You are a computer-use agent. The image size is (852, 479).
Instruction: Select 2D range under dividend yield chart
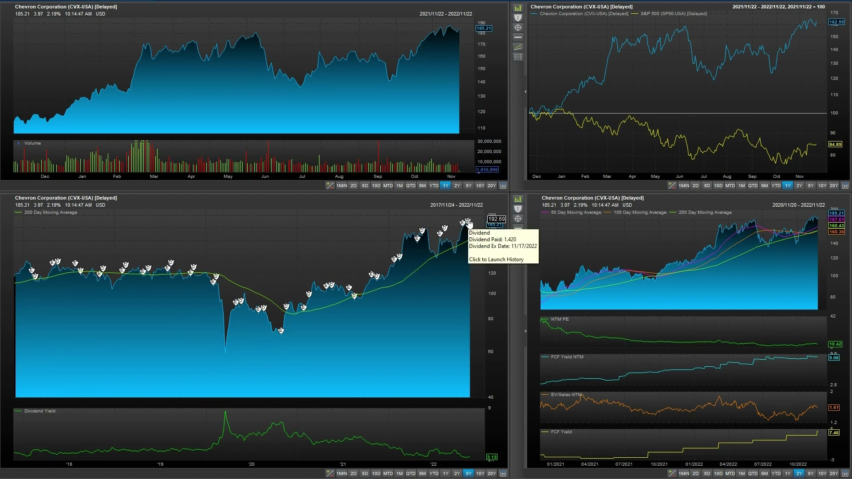(353, 474)
